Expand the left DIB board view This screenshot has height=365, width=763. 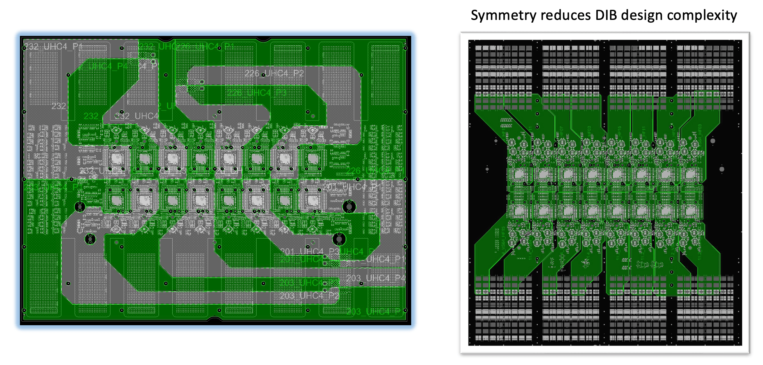215,183
